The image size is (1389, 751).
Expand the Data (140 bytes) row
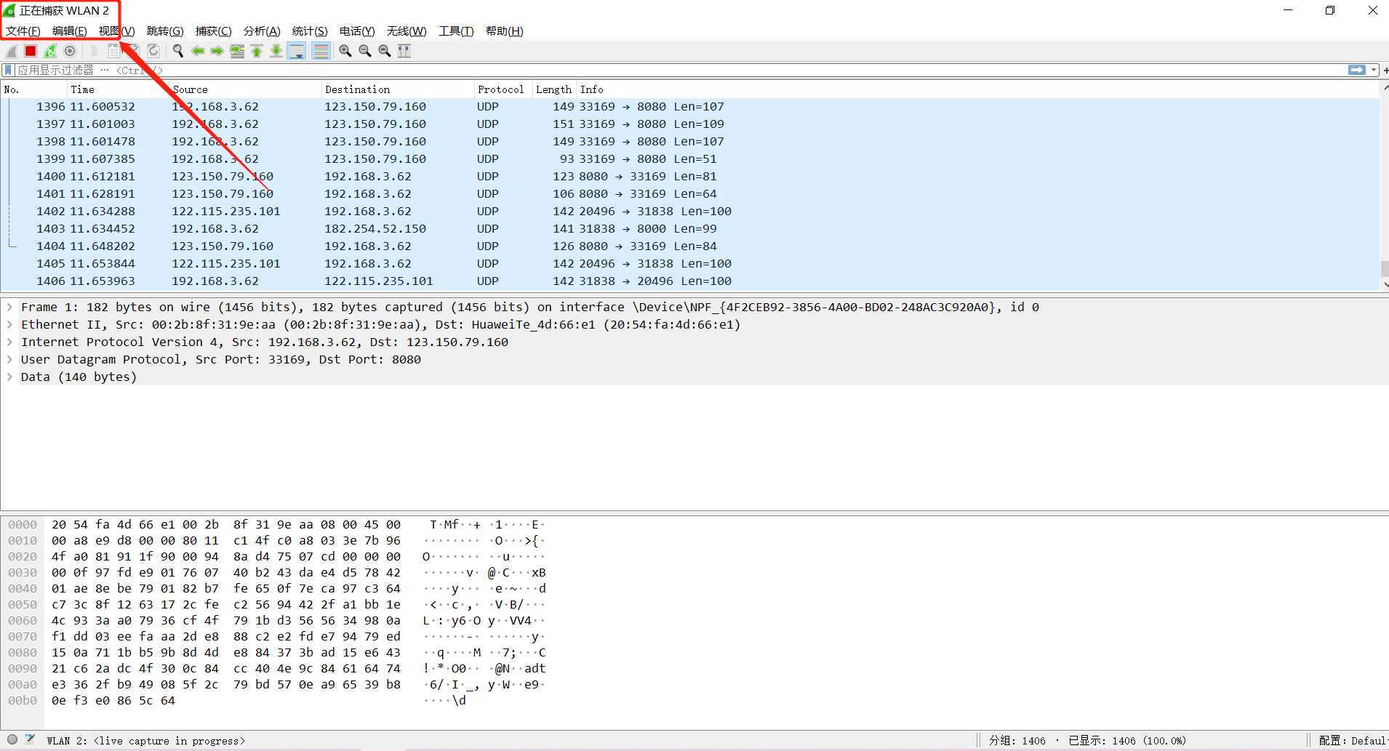[x=10, y=377]
